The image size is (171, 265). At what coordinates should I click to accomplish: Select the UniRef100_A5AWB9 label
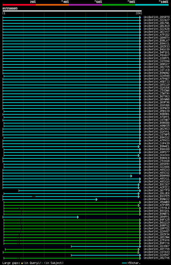[x=157, y=202]
